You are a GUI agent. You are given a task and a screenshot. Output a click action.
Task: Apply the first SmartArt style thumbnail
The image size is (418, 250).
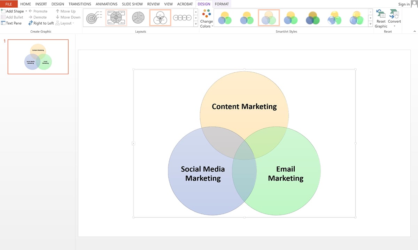tap(225, 17)
